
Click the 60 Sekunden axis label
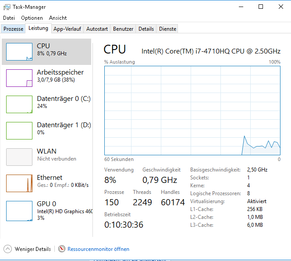pos(119,159)
